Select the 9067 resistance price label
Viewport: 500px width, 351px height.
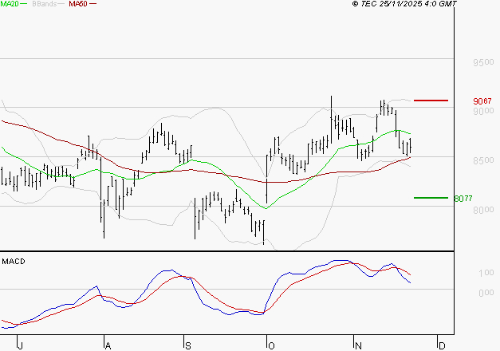coord(482,101)
